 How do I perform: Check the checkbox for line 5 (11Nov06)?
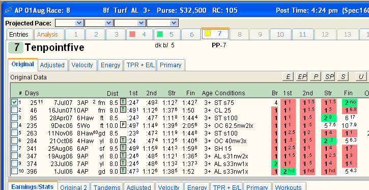tap(15, 133)
